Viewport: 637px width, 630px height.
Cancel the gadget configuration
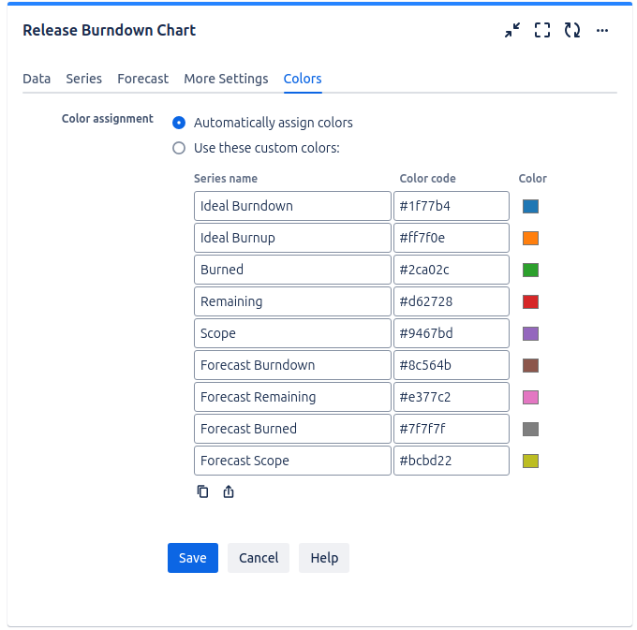click(x=259, y=558)
